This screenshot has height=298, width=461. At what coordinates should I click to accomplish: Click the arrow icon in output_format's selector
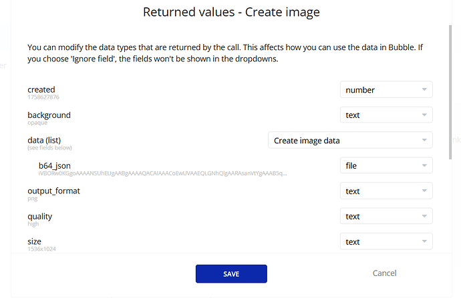(424, 191)
